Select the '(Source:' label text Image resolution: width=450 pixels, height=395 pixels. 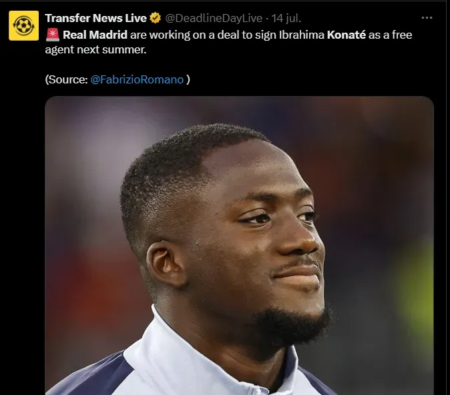(66, 79)
